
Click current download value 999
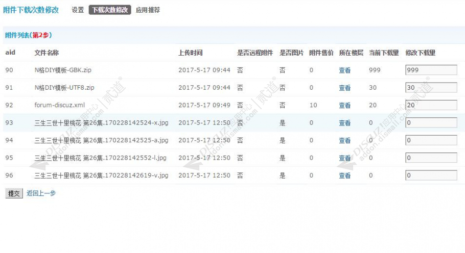click(x=375, y=70)
